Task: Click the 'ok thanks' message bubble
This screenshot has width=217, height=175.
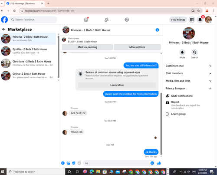Action: pos(151,152)
